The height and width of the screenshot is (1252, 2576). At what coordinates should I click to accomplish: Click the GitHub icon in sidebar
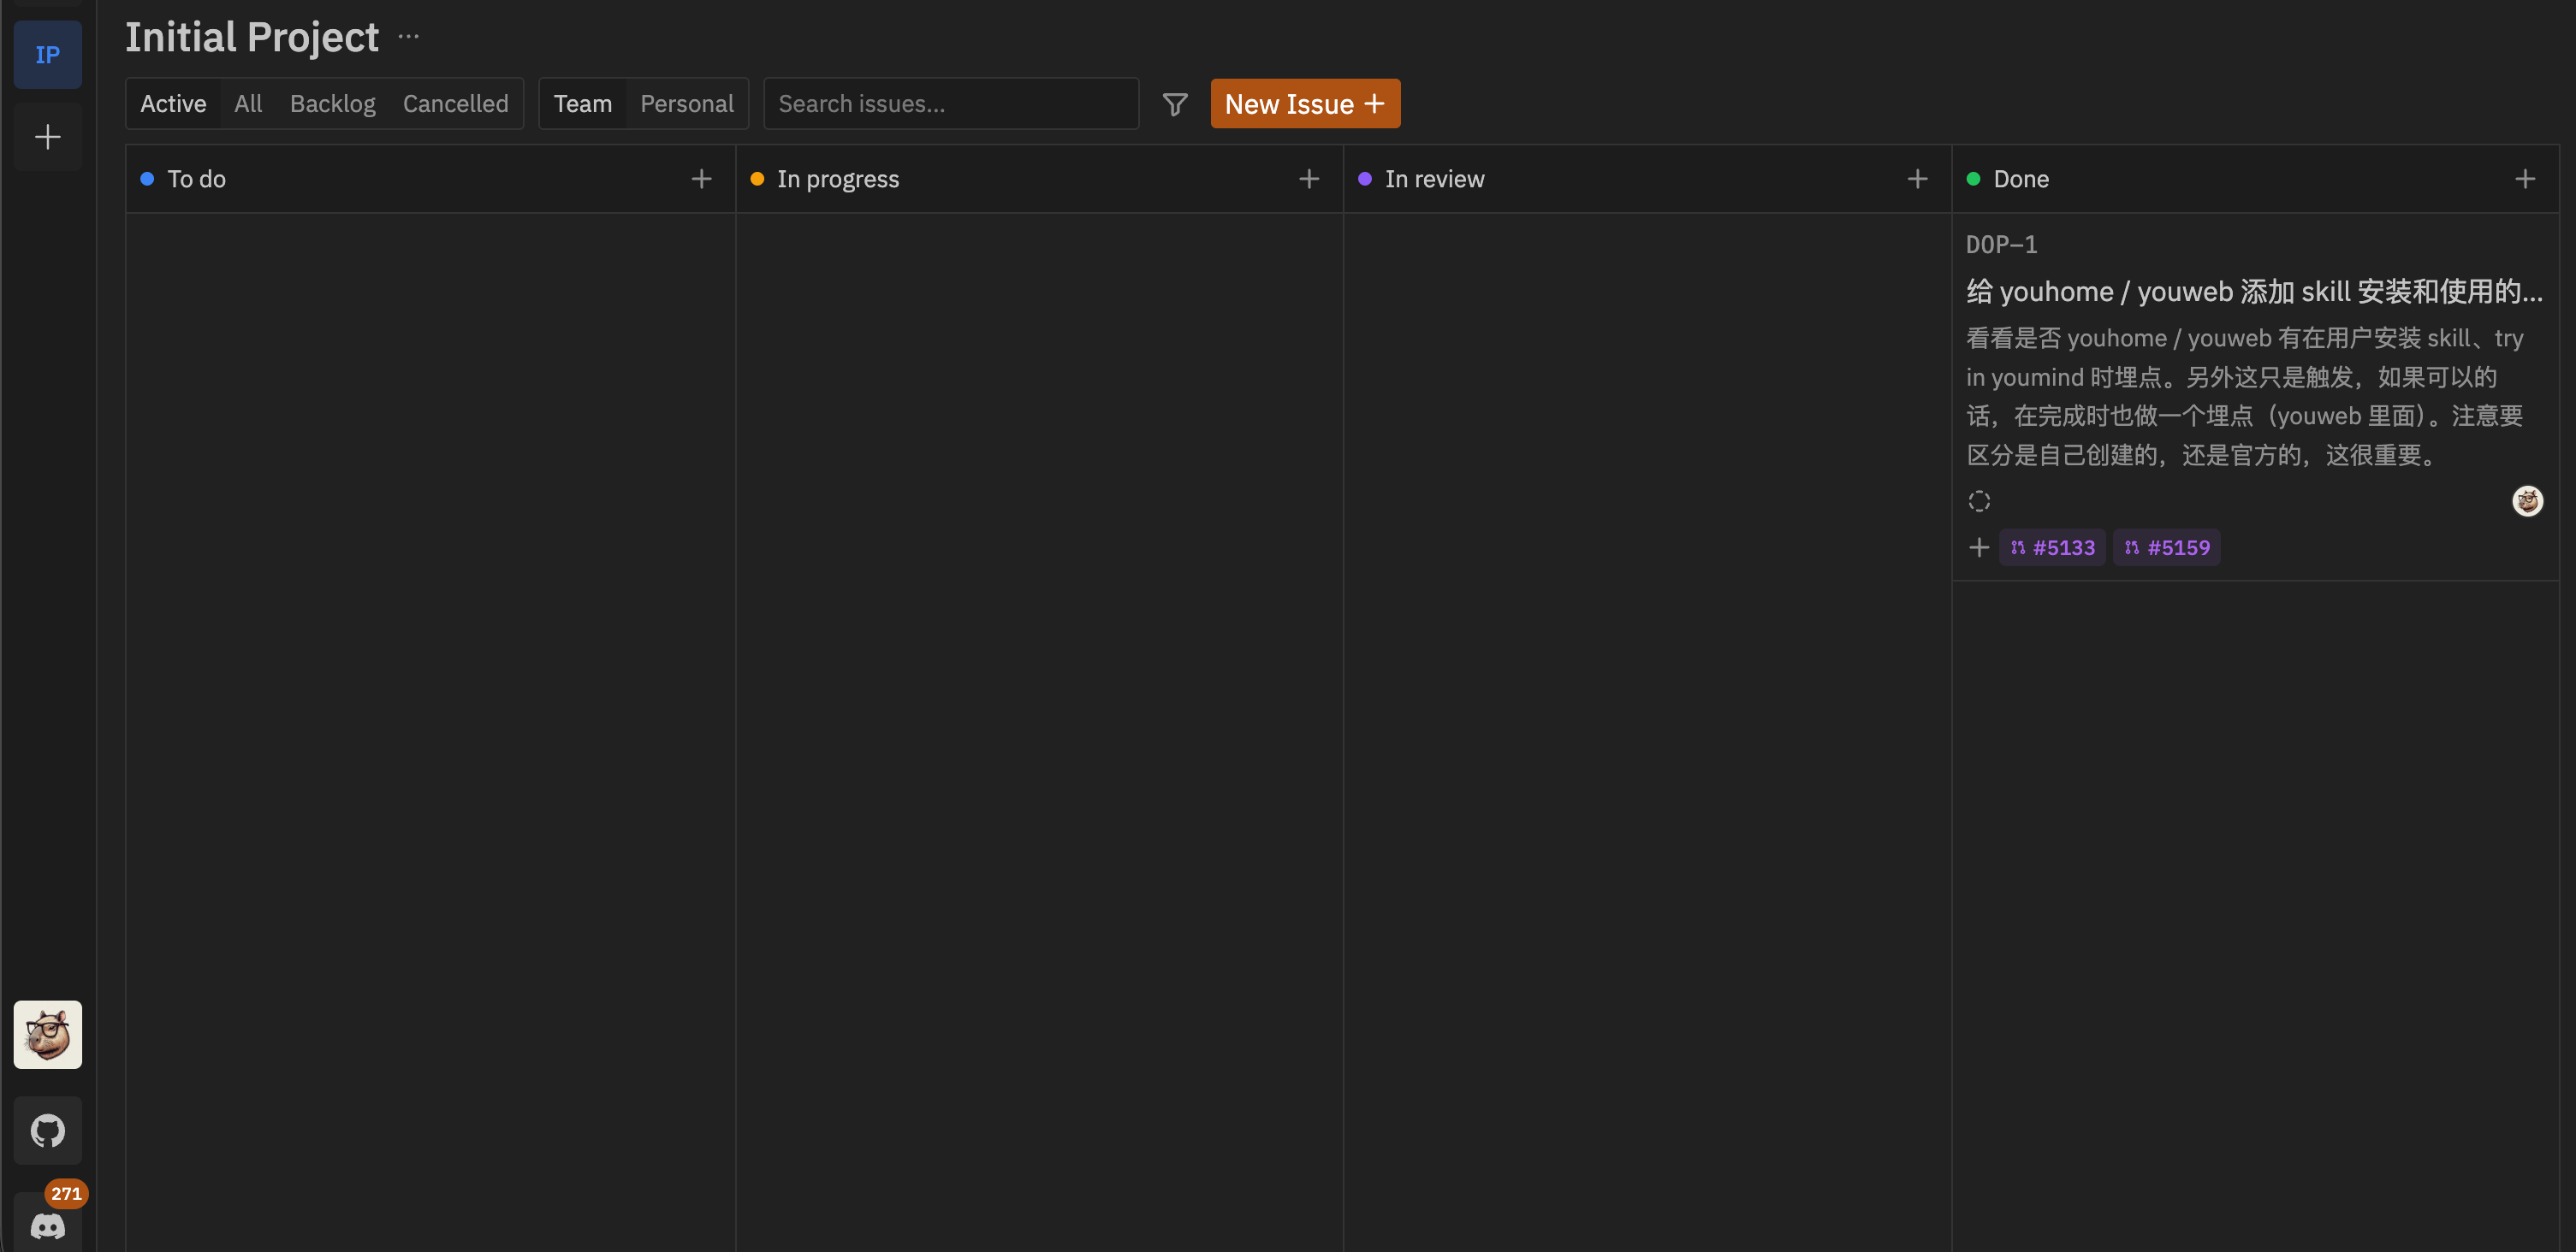(x=47, y=1130)
